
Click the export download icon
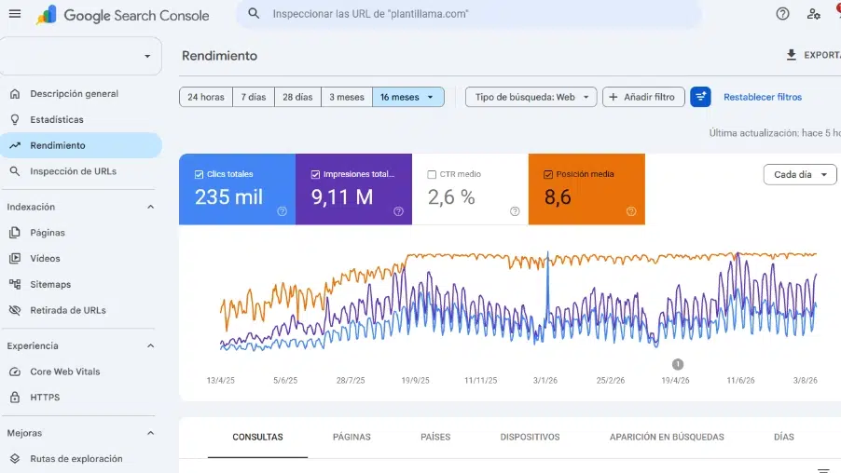[x=792, y=55]
